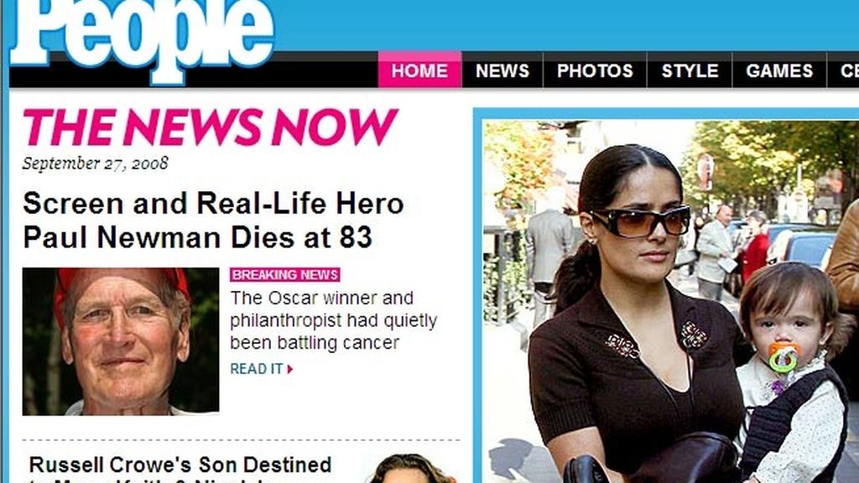Click the thumbnail beside the Russell Crowe story
The image size is (859, 483).
pos(412,469)
